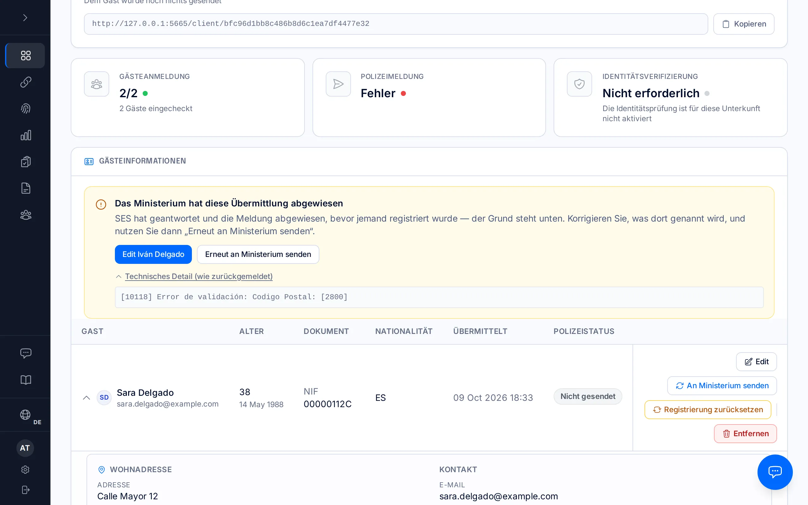Click the Edit button for Sara Delgado
The width and height of the screenshot is (808, 505).
point(756,362)
